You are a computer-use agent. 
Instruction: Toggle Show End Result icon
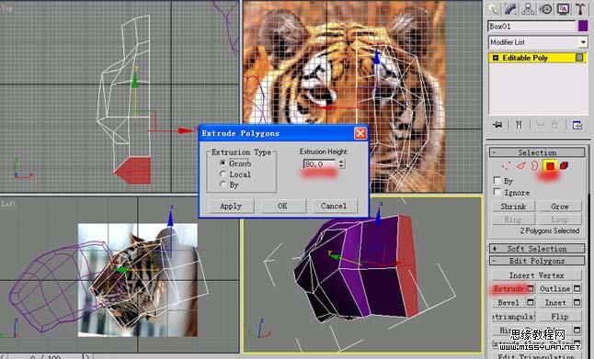click(x=519, y=125)
